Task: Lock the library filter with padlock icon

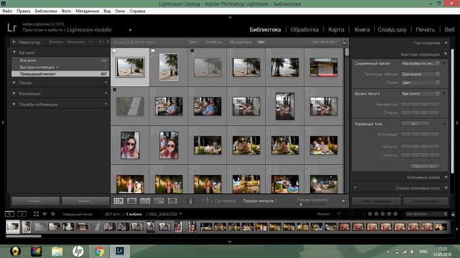Action: [345, 42]
